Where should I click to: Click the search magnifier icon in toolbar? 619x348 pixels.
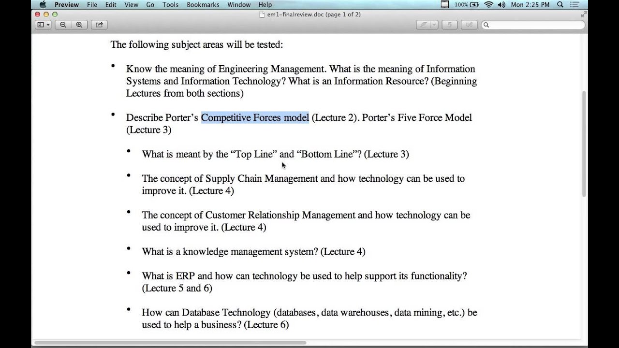(x=486, y=25)
